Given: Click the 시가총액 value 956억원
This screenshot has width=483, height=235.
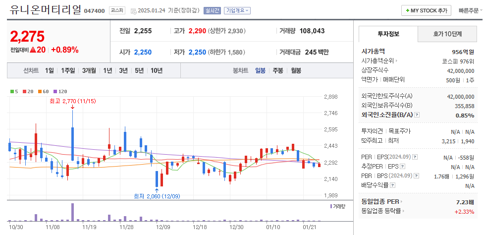Looking at the screenshot, I should [463, 52].
